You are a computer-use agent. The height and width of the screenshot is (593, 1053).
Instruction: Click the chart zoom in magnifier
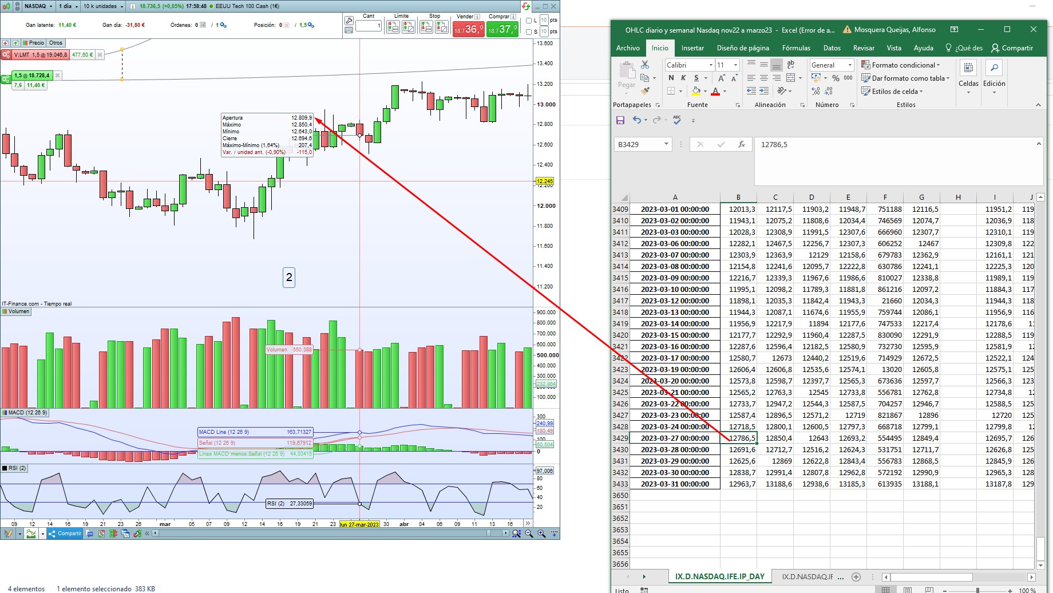541,533
